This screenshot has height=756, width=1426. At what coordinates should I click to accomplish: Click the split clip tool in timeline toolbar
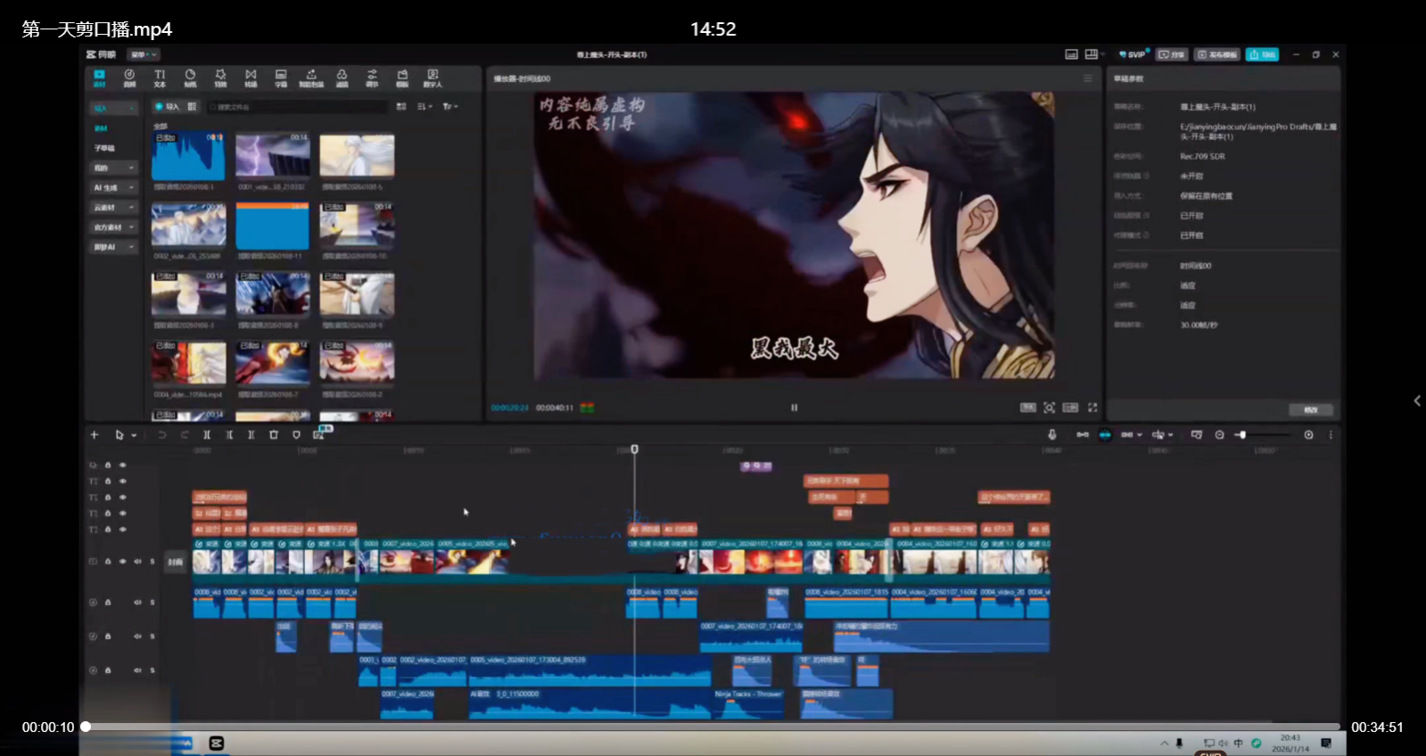207,435
